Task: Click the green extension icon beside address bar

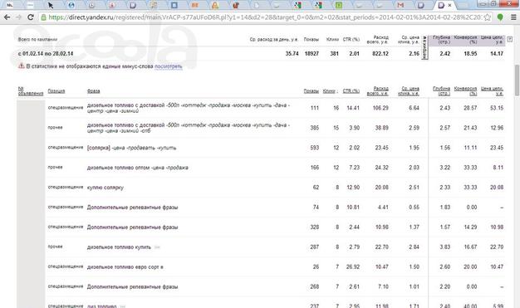Action: pos(500,17)
